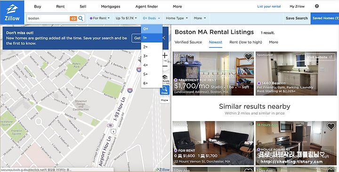Open the Rent menu
This screenshot has height=172, width=339.
60,7
